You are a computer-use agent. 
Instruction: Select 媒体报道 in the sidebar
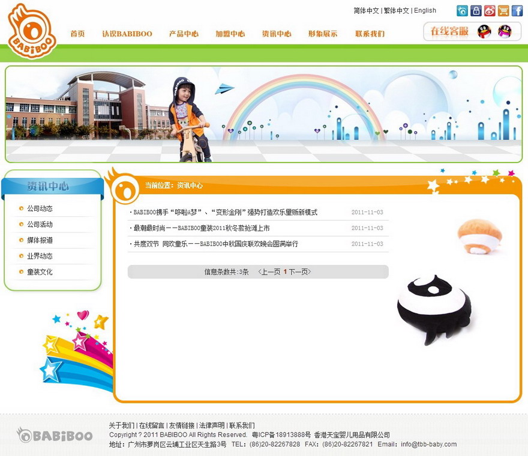[x=40, y=240]
